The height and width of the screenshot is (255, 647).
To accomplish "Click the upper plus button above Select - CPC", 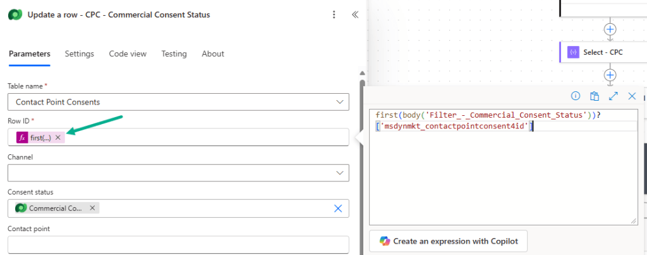I will (610, 29).
